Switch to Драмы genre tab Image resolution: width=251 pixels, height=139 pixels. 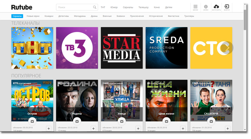click(94, 16)
